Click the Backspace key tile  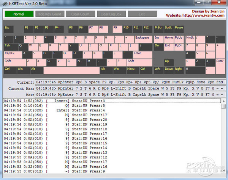coord(143,39)
